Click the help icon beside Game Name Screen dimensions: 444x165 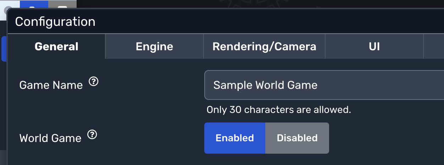pyautogui.click(x=93, y=82)
